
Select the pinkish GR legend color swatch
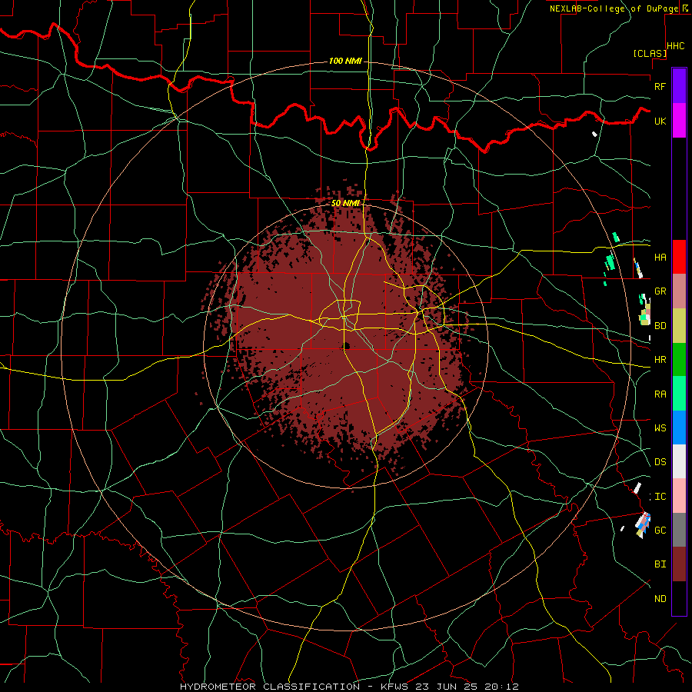pos(679,291)
